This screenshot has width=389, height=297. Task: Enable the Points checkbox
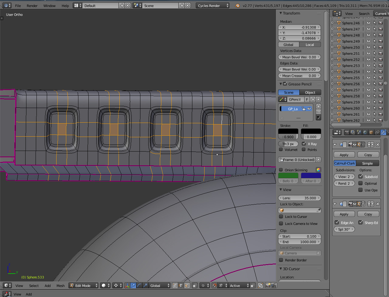click(x=304, y=149)
